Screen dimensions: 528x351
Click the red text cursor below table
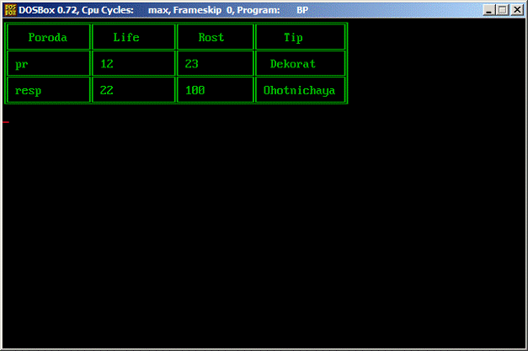point(6,122)
